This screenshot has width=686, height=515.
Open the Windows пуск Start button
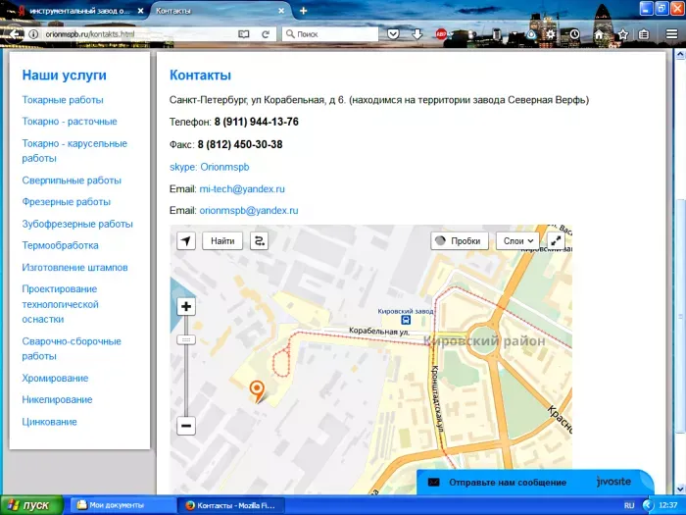coord(31,505)
